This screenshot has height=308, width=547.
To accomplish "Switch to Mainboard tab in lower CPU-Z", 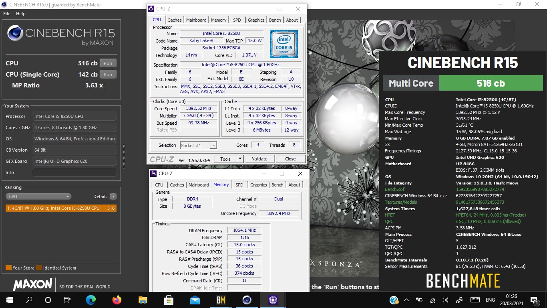I will [199, 185].
